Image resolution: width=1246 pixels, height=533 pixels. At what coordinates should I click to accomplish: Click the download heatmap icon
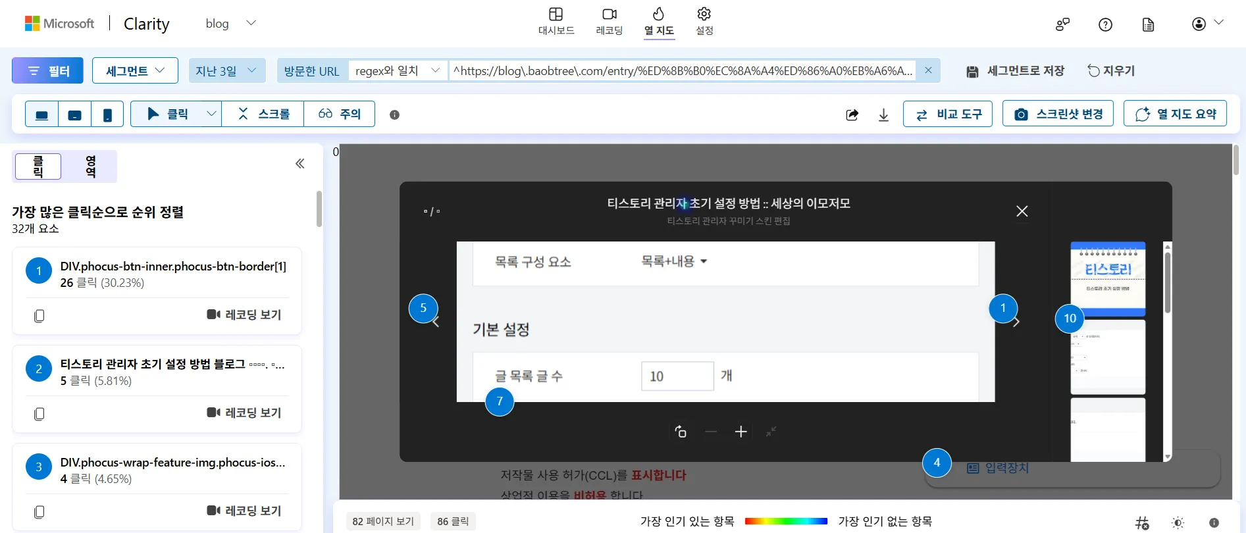coord(884,114)
